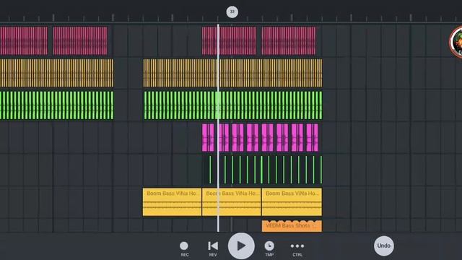Screen dimensions: 462x260
Task: Click the REV rewind button
Action: 213,248
